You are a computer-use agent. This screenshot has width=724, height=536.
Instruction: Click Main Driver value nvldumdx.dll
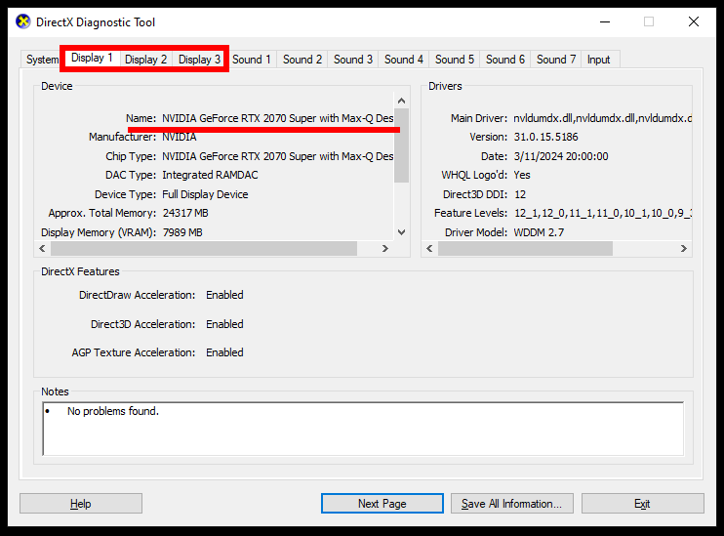coord(603,118)
